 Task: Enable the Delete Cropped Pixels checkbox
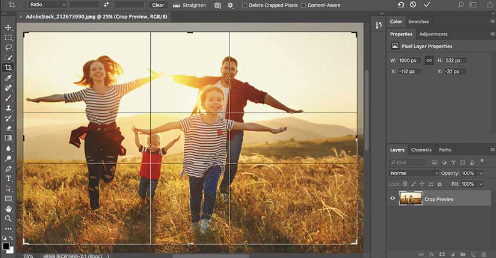[244, 5]
